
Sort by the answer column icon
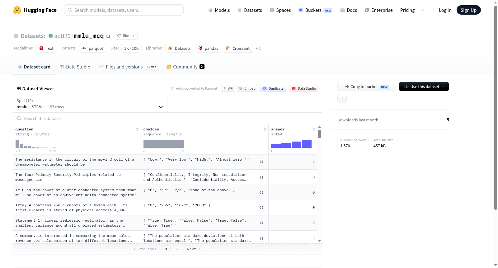tap(314, 129)
